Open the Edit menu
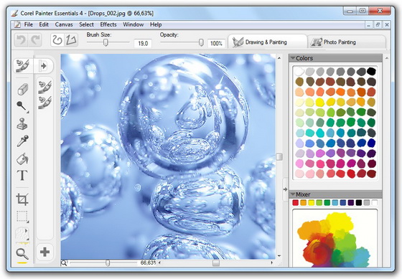402x279 pixels. click(44, 24)
